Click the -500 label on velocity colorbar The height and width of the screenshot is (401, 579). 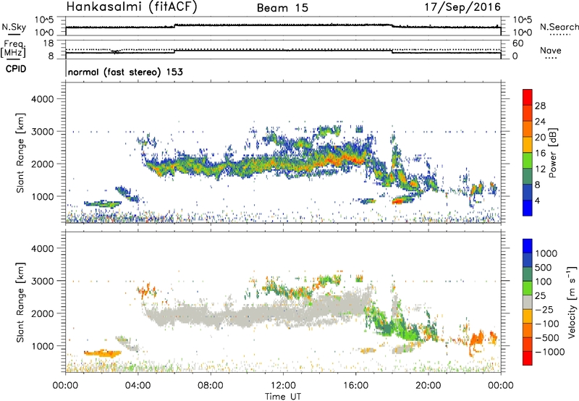click(547, 338)
